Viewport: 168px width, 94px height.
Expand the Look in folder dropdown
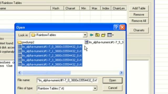[85, 35]
